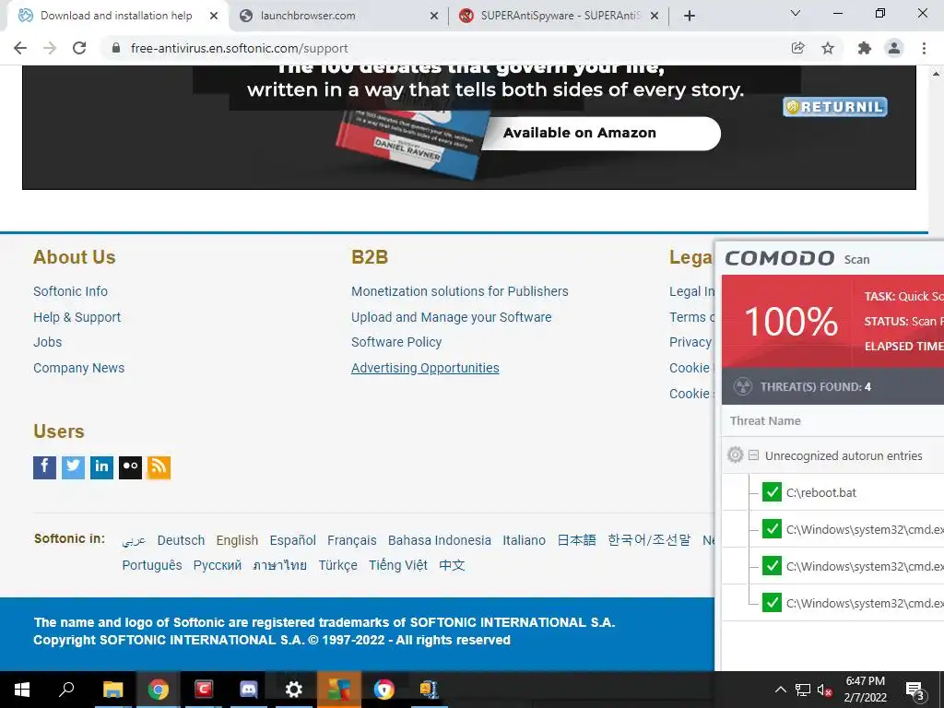The width and height of the screenshot is (944, 708).
Task: Open the Software Policy link
Action: pyautogui.click(x=396, y=342)
